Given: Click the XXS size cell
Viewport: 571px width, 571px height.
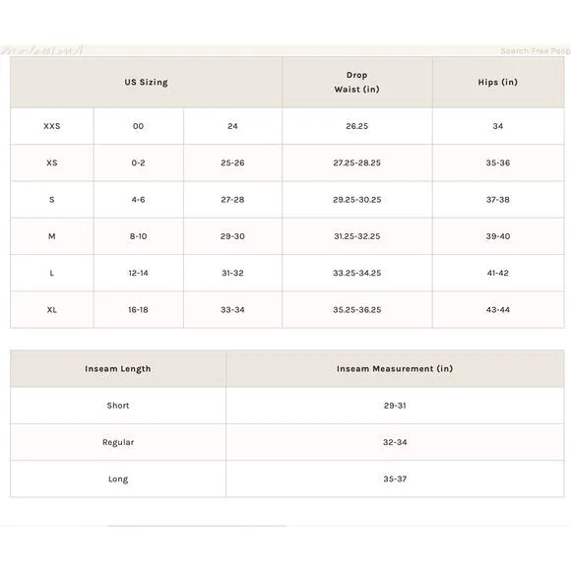Looking at the screenshot, I should click(x=52, y=126).
